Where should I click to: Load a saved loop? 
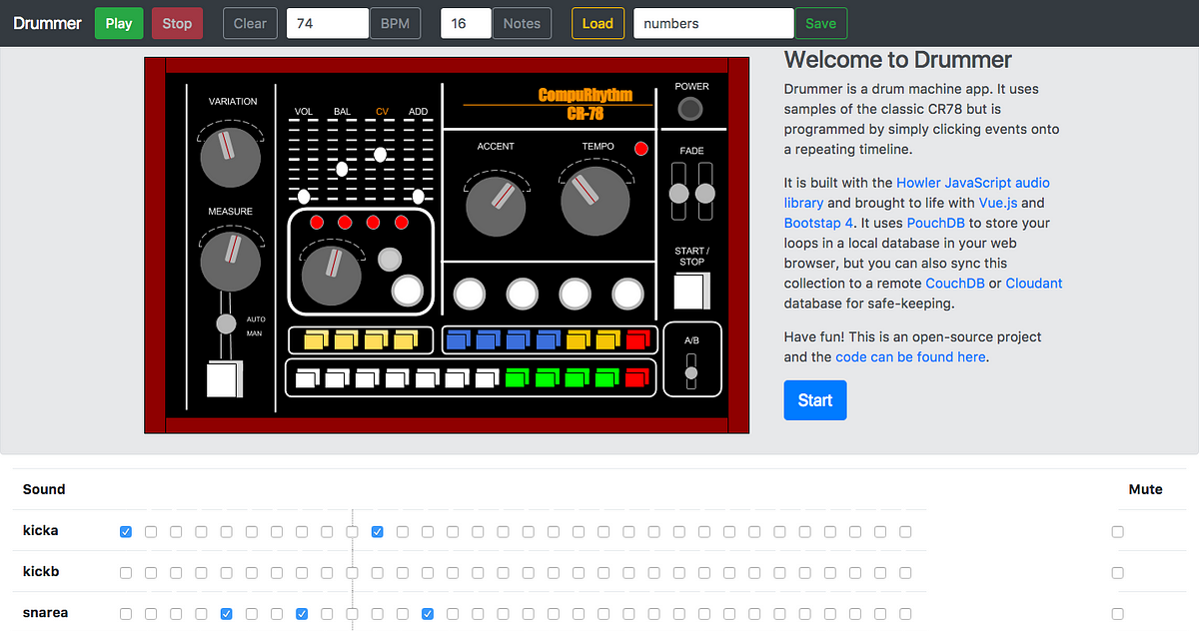(598, 23)
